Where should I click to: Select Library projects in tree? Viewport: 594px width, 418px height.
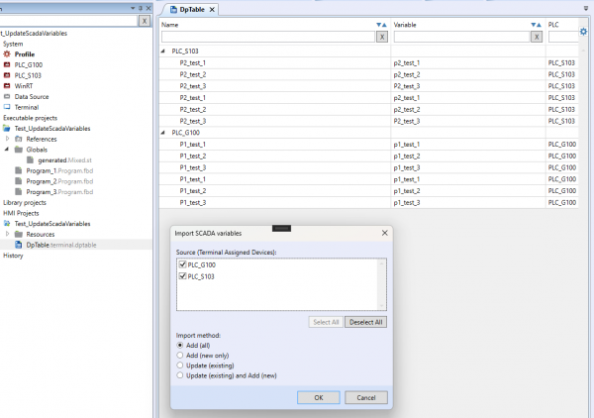click(25, 202)
